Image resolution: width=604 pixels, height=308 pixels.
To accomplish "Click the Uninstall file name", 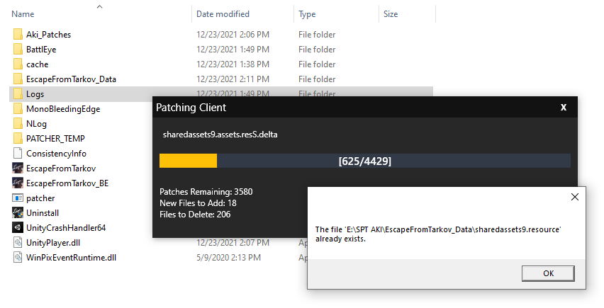I will [43, 212].
